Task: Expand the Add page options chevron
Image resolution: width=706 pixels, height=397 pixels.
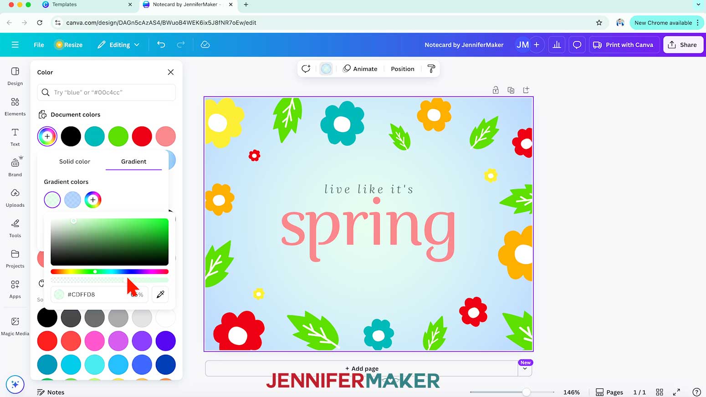Action: (525, 369)
